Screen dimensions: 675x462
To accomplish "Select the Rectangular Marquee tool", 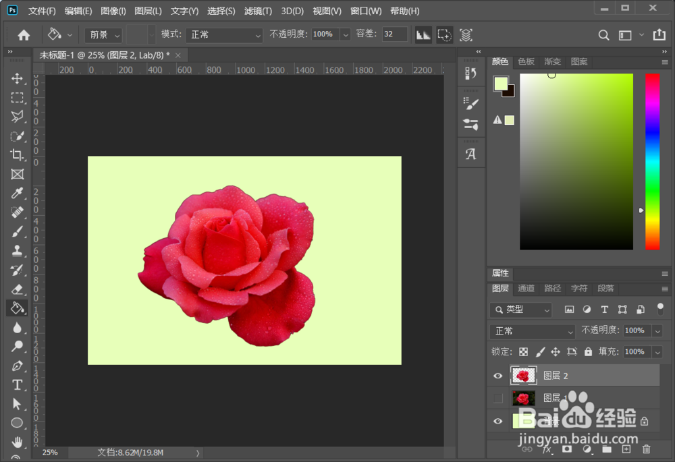I will pyautogui.click(x=17, y=98).
